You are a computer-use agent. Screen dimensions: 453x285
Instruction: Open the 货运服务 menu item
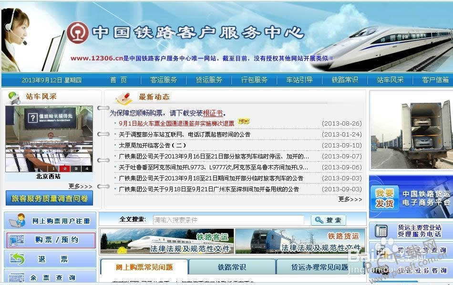pyautogui.click(x=209, y=80)
